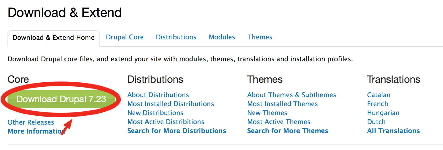Open the About Distributions link
Viewport: 443px width, 150px height.
pos(158,95)
